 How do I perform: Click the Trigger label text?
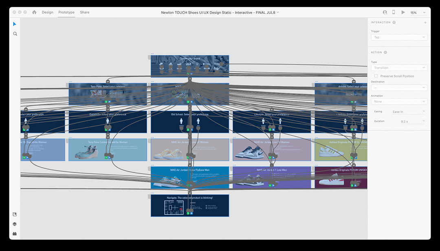tap(375, 31)
